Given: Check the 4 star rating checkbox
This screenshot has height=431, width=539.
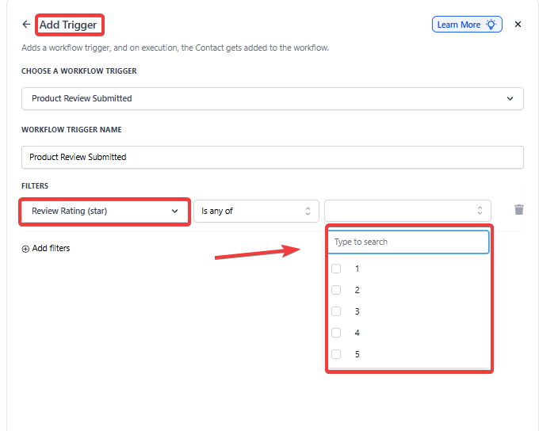Looking at the screenshot, I should click(x=336, y=333).
